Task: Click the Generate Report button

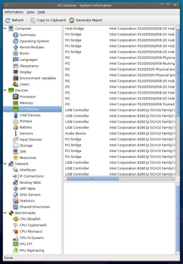Action: [x=86, y=20]
